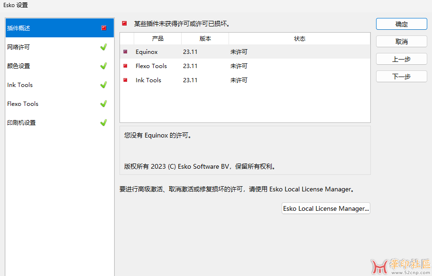Image resolution: width=432 pixels, height=276 pixels.
Task: Click version 23.11 in the Equinox row
Action: coord(190,52)
